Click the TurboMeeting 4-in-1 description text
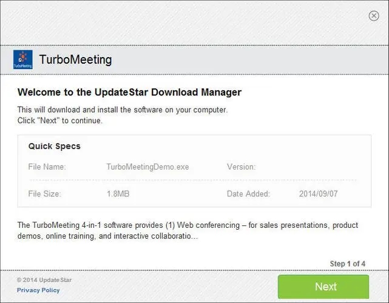This screenshot has width=389, height=303. (188, 225)
